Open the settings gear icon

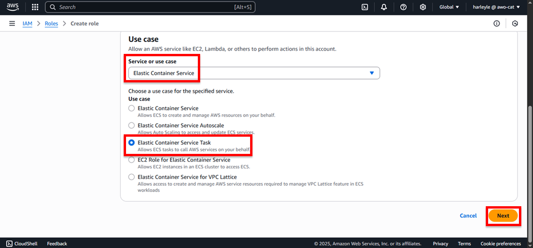coord(423,7)
